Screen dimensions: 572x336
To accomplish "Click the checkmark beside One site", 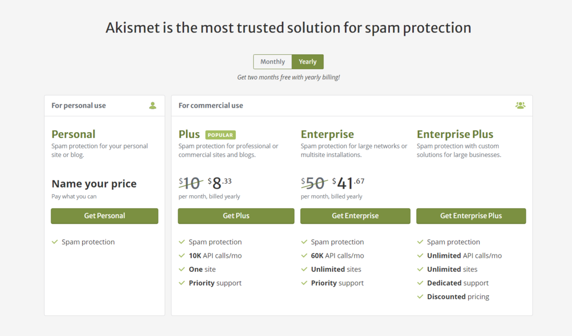I will [x=182, y=269].
